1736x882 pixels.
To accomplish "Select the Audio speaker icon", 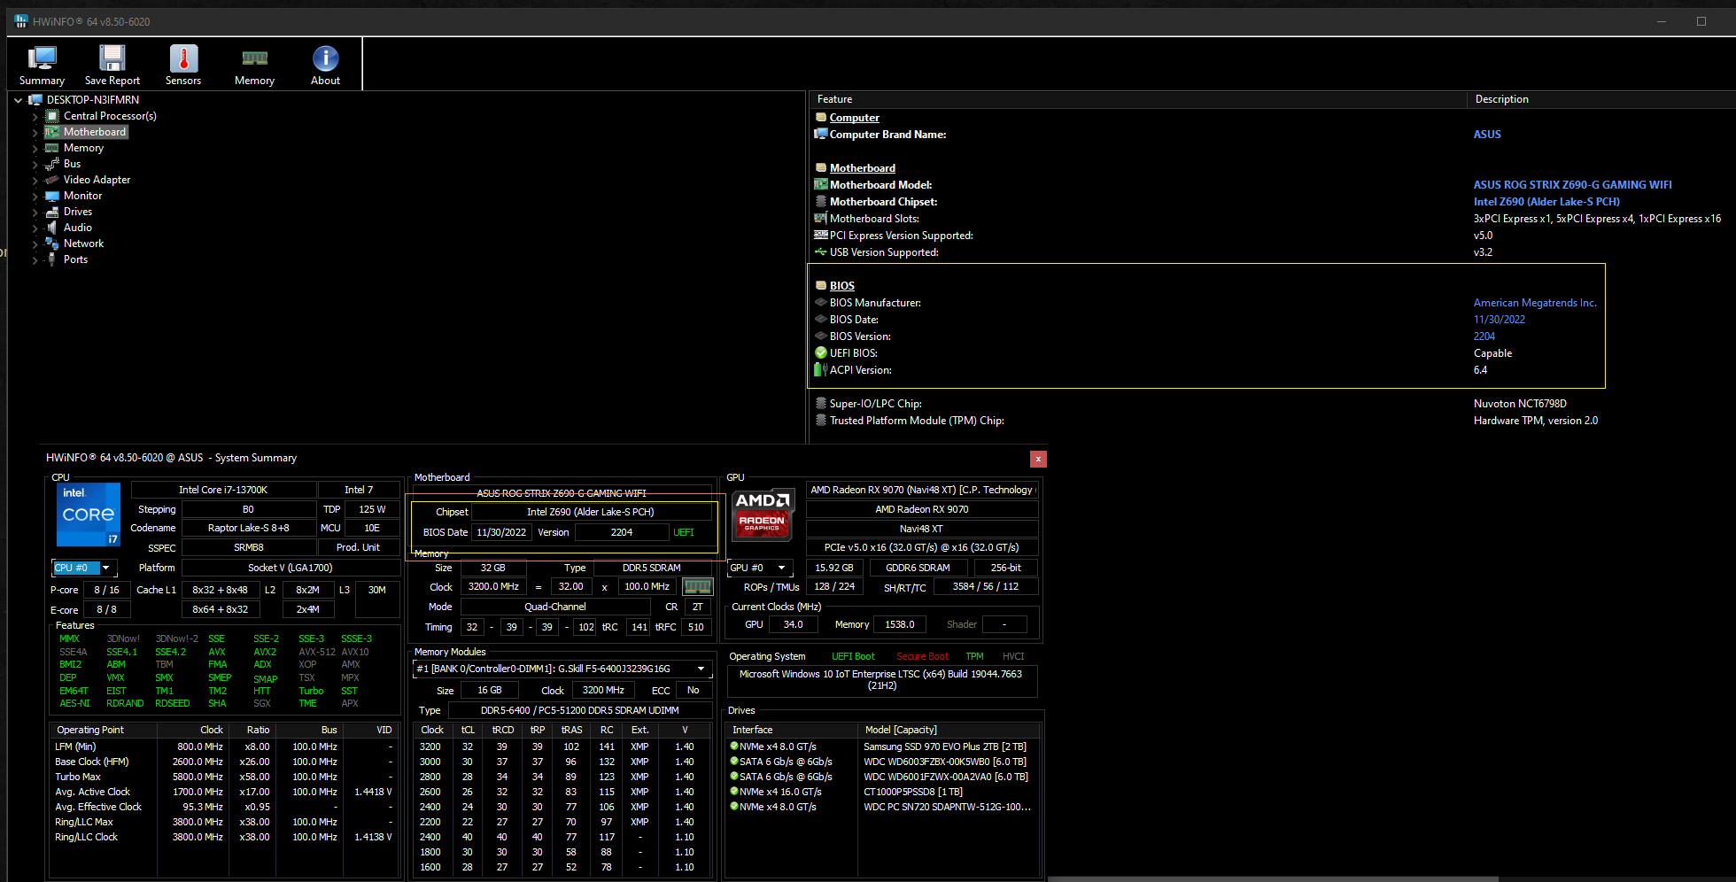I will tap(52, 228).
